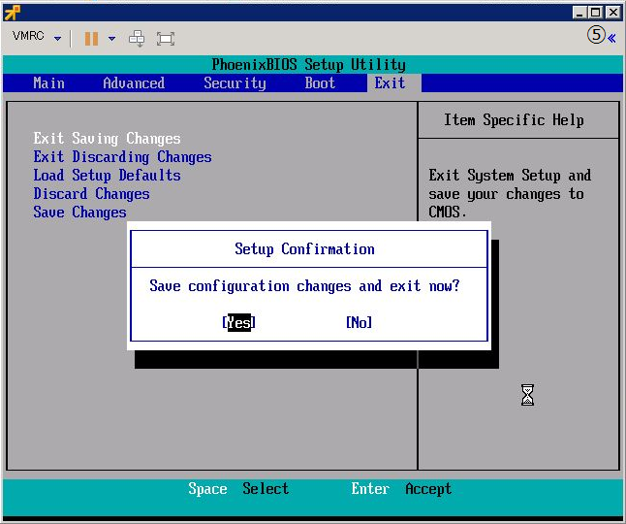Image resolution: width=626 pixels, height=524 pixels.
Task: Click the pause virtual machine icon
Action: pos(91,38)
